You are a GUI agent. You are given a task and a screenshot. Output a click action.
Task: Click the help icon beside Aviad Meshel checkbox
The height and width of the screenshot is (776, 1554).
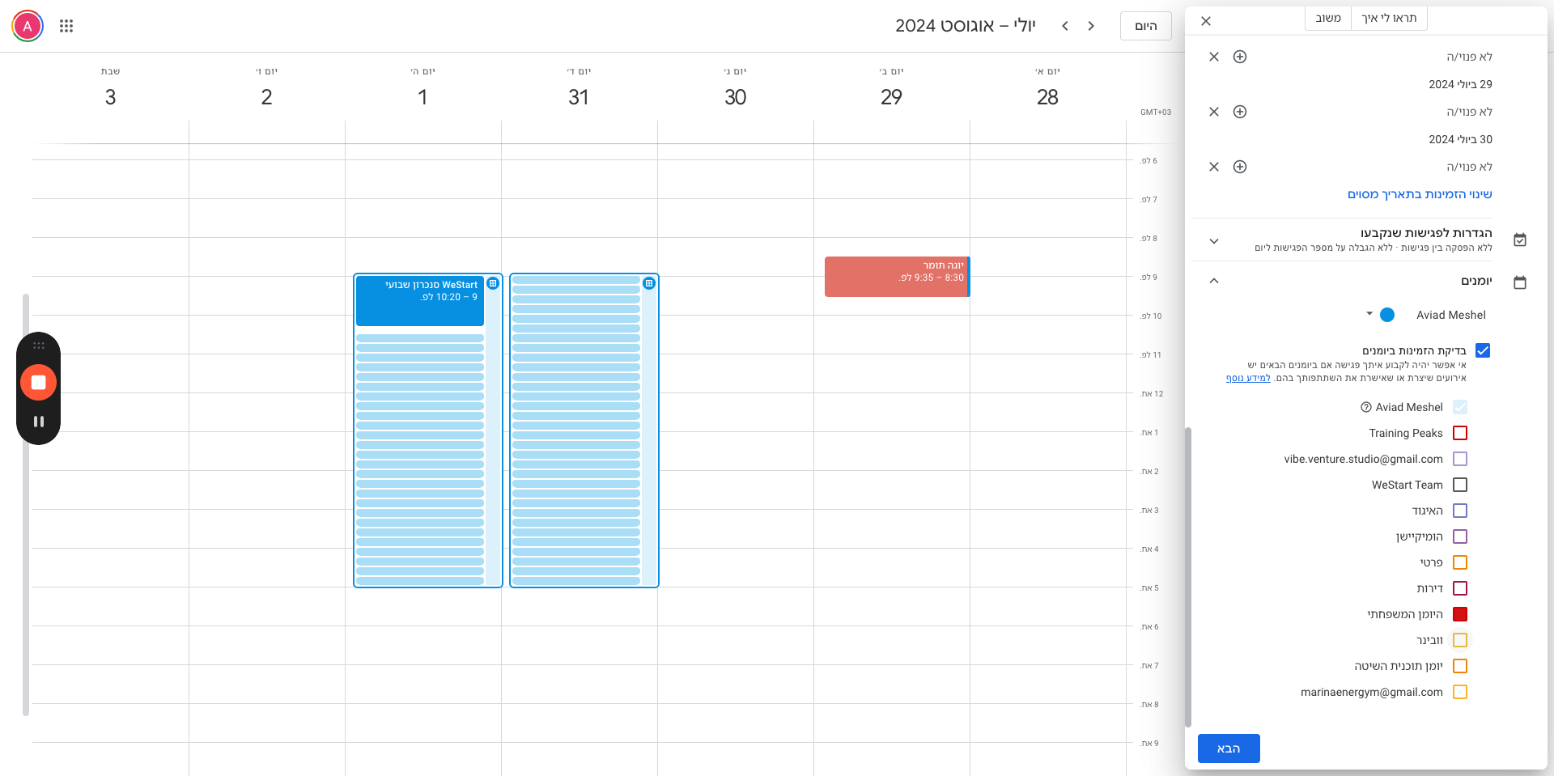(1366, 407)
